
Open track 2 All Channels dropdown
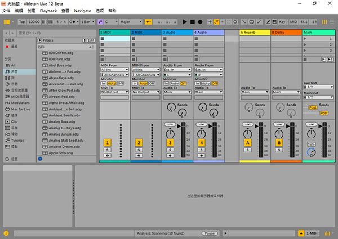pos(146,75)
